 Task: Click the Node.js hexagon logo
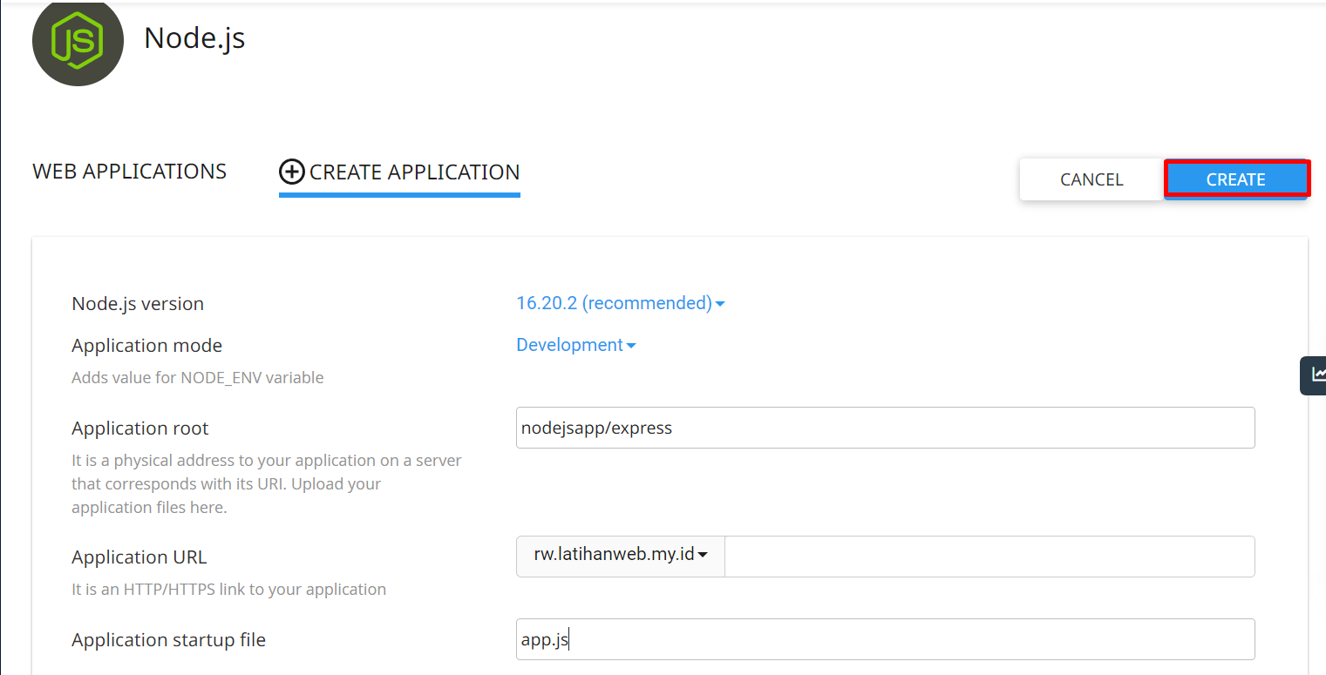tap(78, 40)
